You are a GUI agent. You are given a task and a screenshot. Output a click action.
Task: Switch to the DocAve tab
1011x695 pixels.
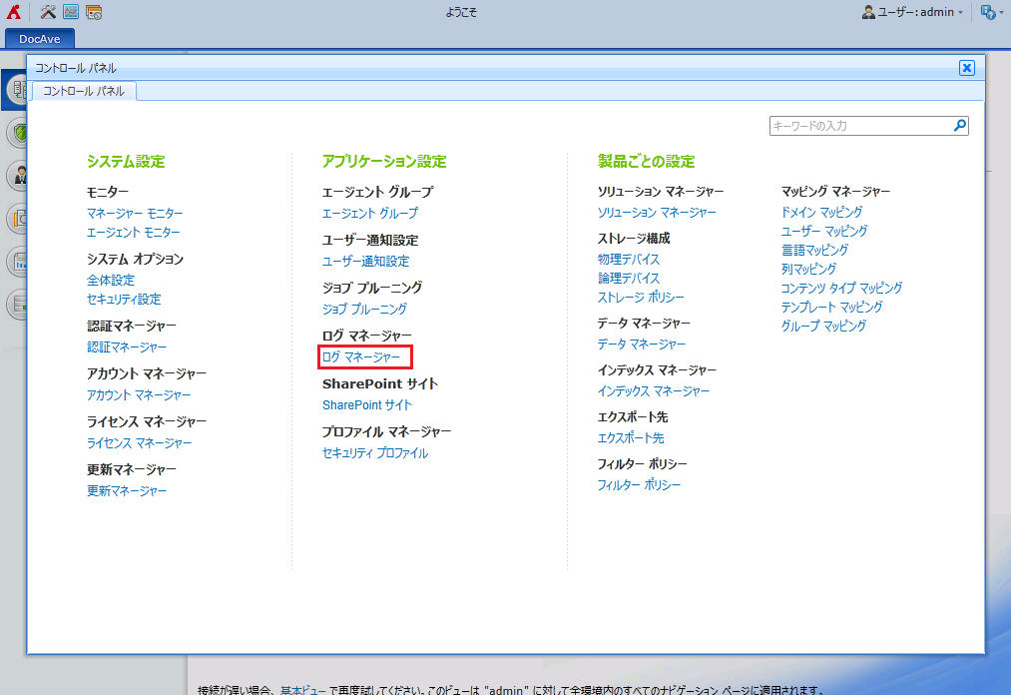[40, 38]
